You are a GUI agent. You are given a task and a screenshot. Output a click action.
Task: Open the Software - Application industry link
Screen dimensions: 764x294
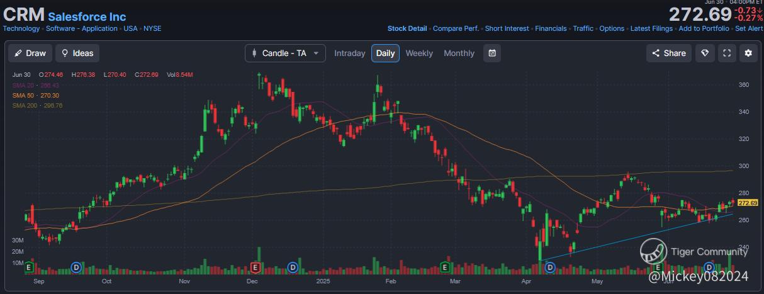click(82, 28)
